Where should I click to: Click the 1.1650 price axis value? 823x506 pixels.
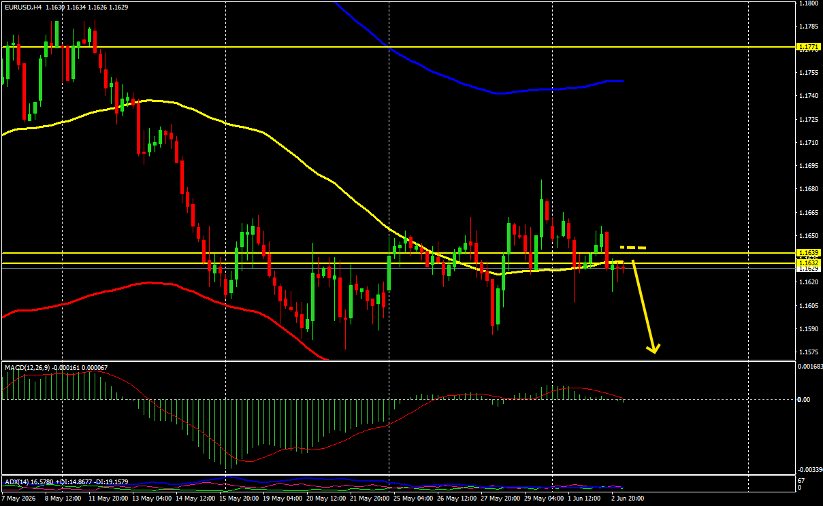[809, 236]
